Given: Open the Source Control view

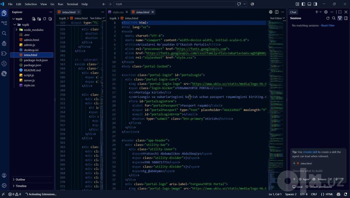Looking at the screenshot, I should coord(4,23).
